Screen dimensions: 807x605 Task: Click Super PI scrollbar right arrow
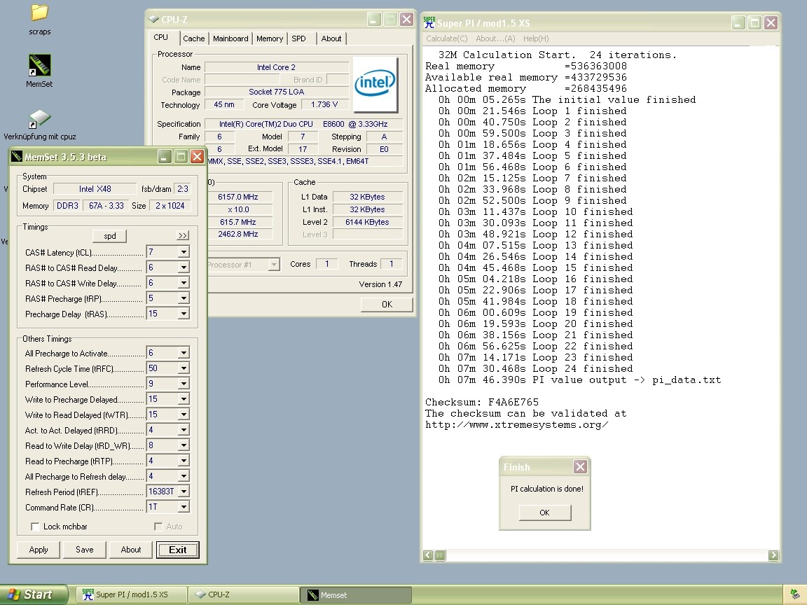point(773,555)
